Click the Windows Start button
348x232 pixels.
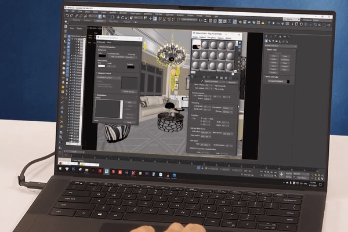pos(60,169)
